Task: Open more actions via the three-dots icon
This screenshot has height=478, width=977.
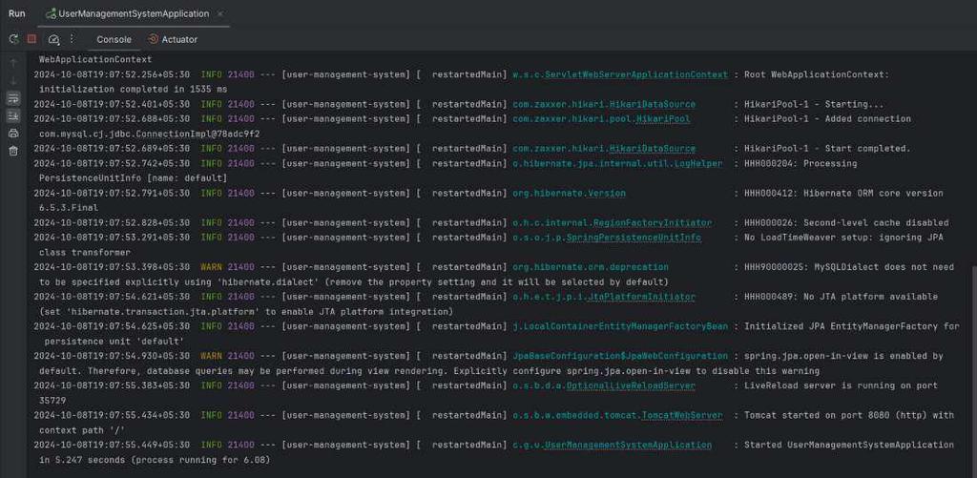Action: coord(72,39)
